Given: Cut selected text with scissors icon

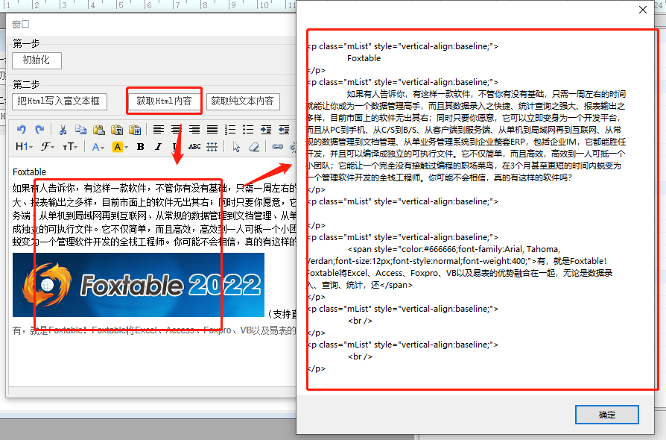Looking at the screenshot, I should click(63, 129).
